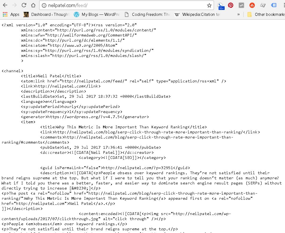Viewport: 285px width, 233px height.
Task: Show hidden bookmarks with the chevron
Action: click(x=239, y=14)
